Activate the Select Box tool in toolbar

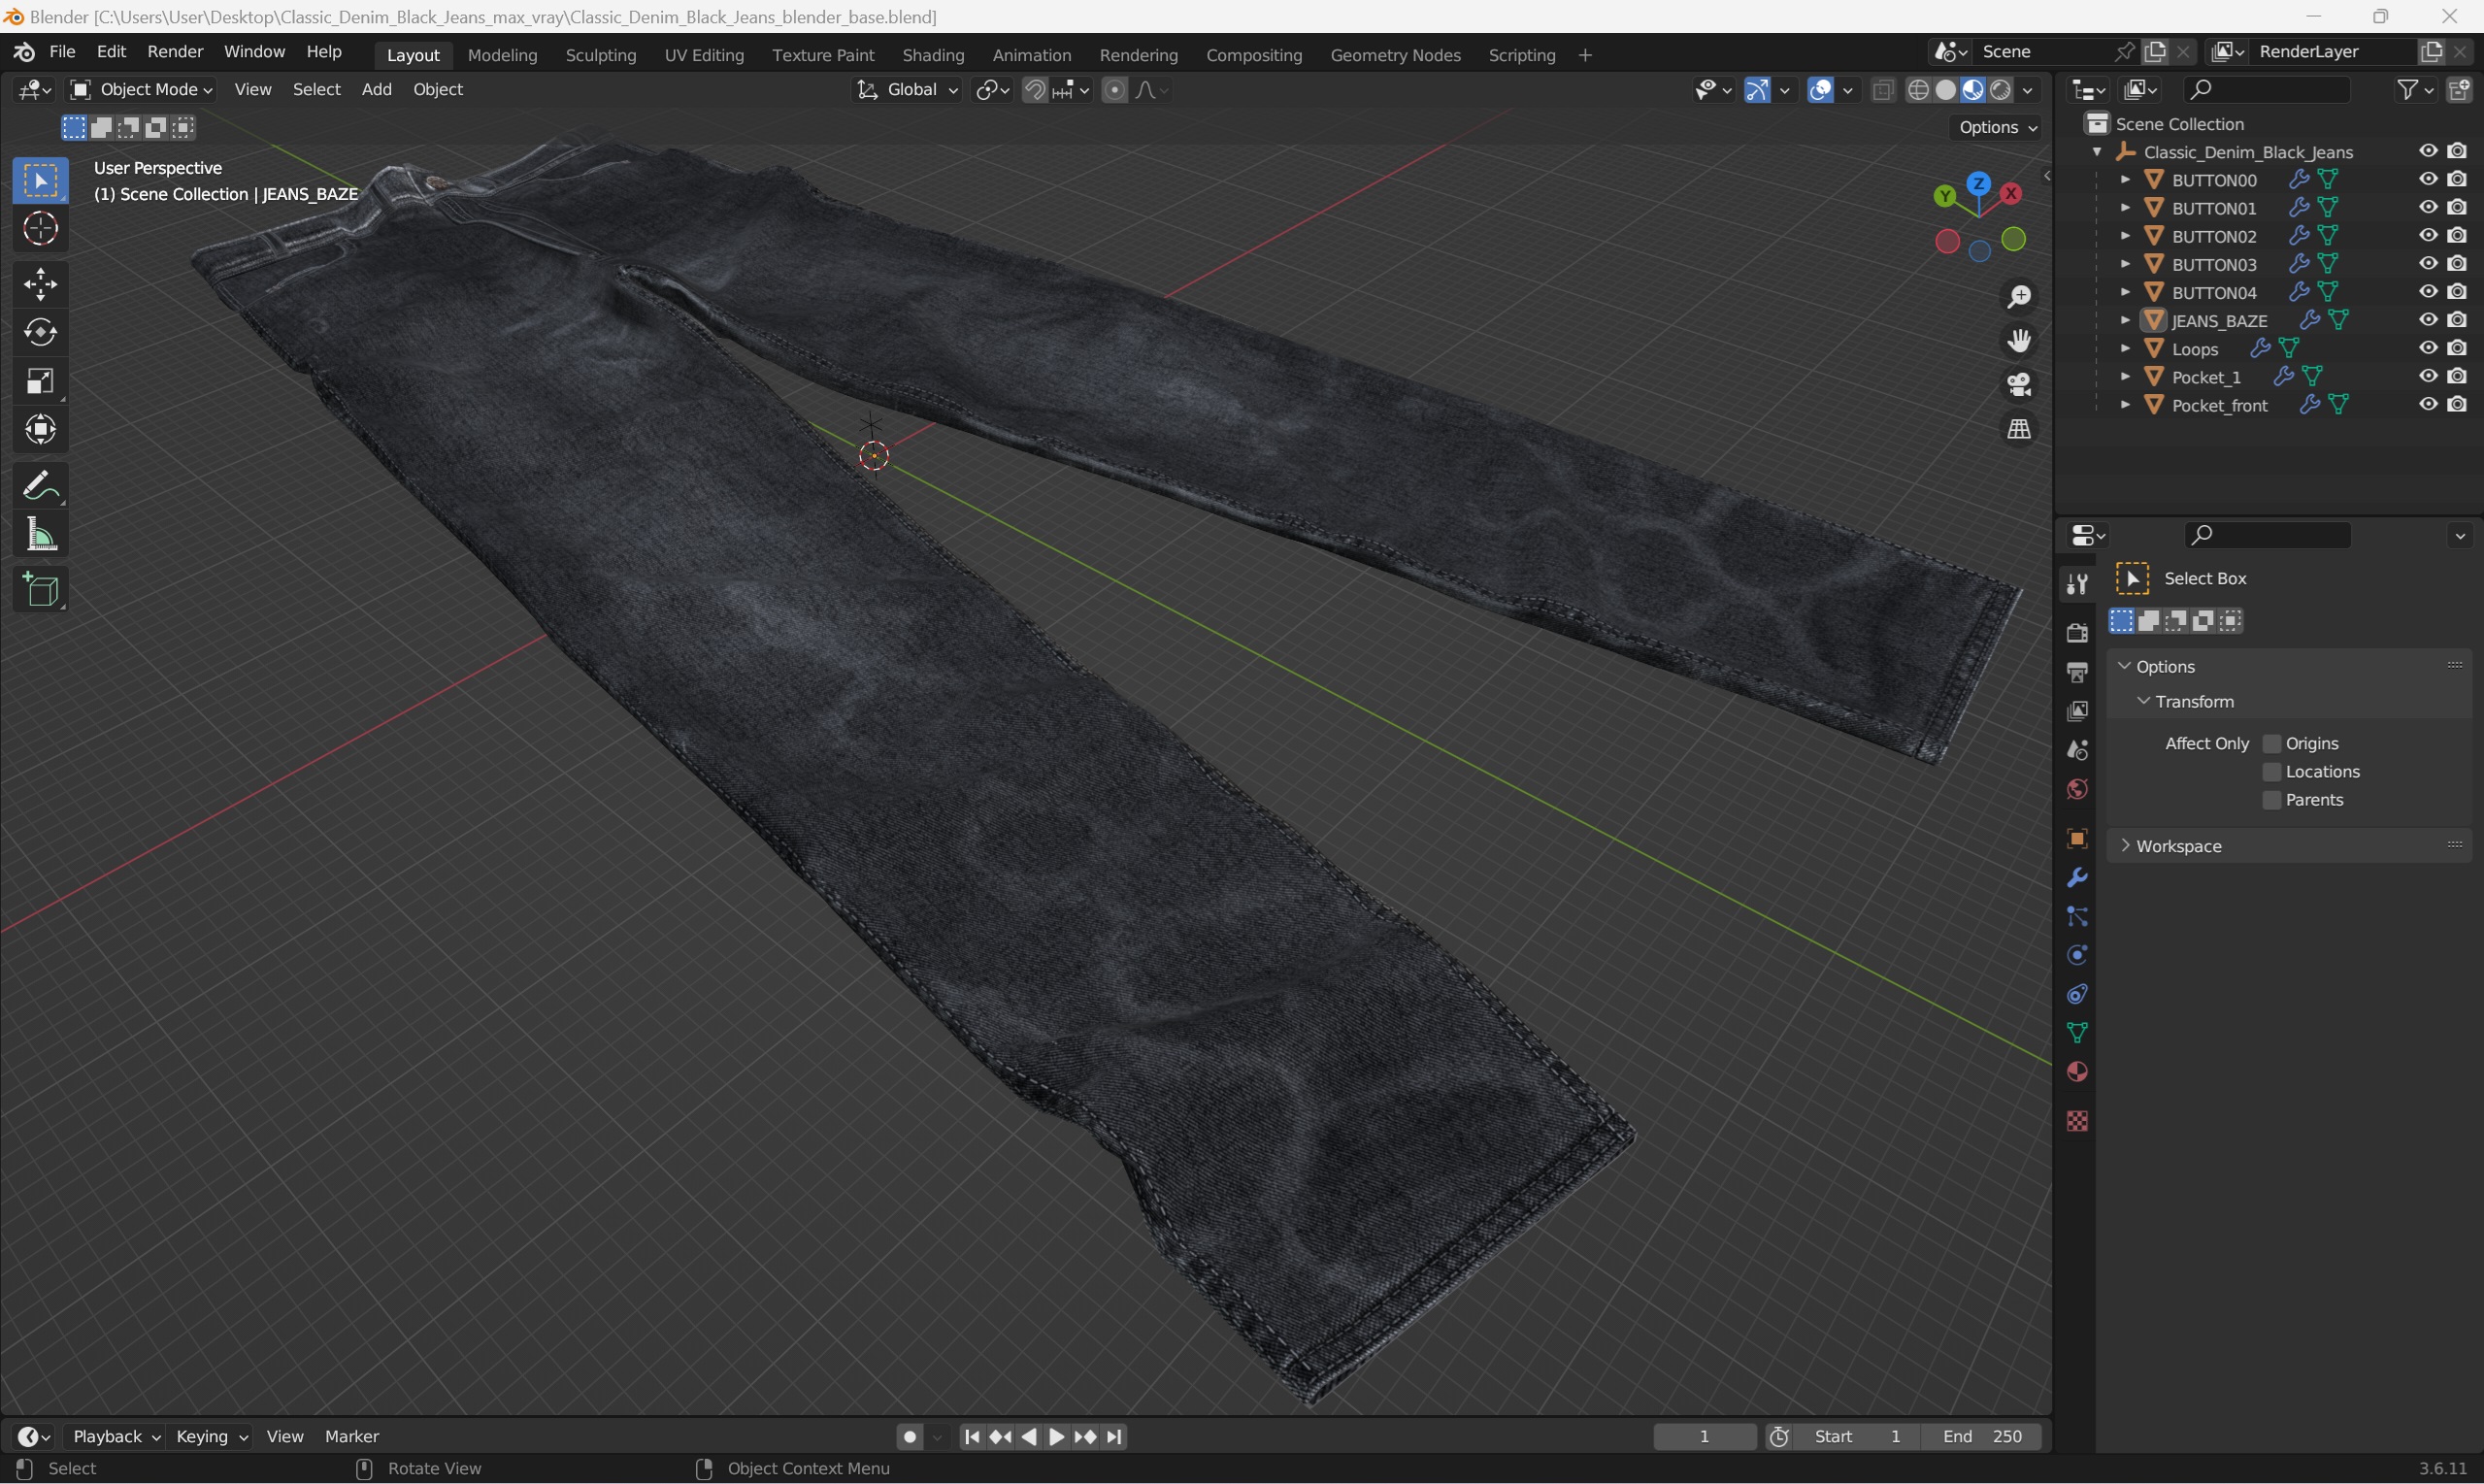40,181
